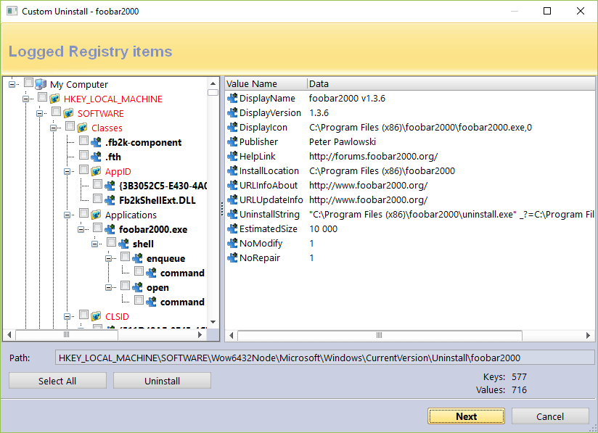The image size is (598, 433).
Task: Collapse the Classes tree node
Action: tap(54, 128)
